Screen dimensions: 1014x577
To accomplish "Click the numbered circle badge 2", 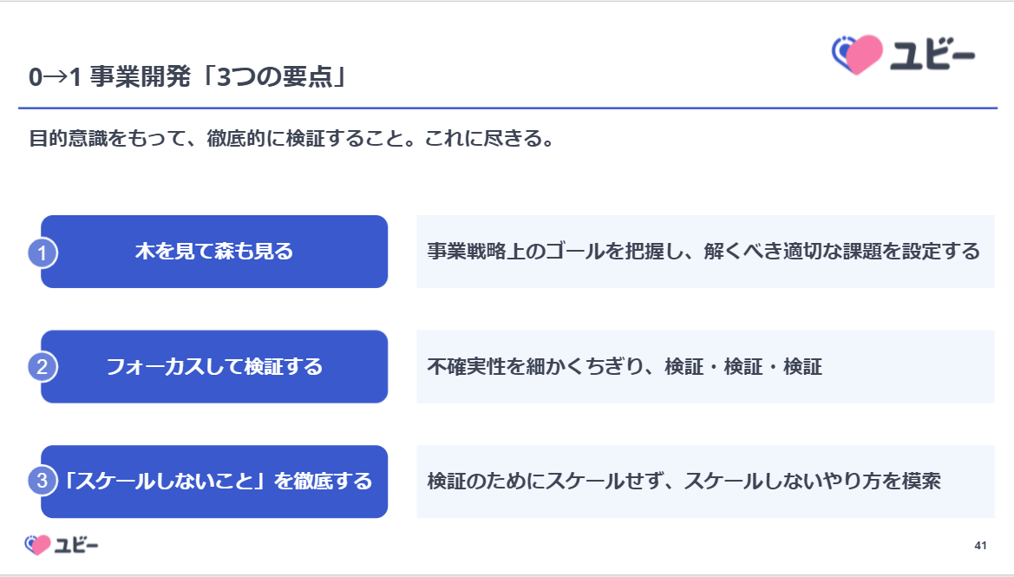I will point(43,367).
